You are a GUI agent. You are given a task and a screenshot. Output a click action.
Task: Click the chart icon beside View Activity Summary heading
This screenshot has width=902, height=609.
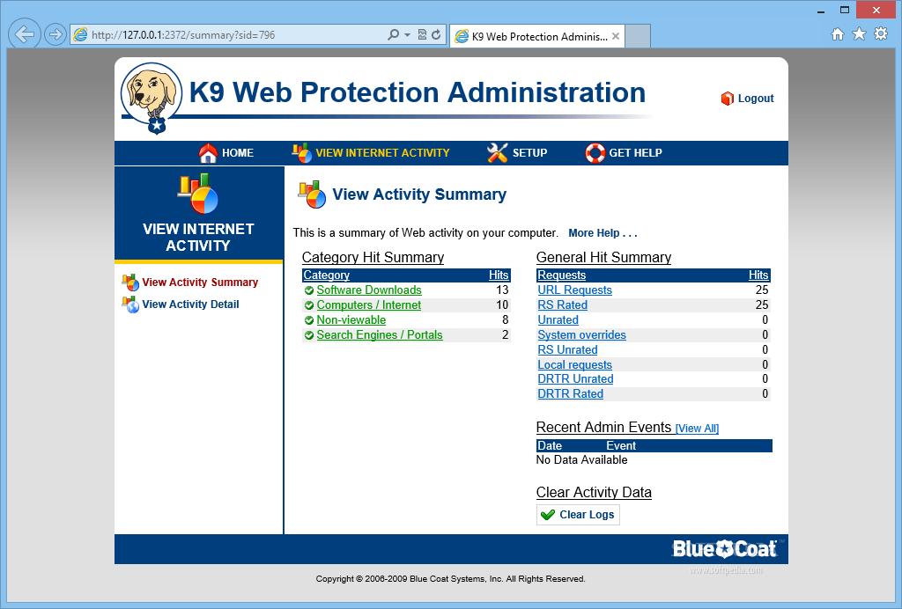(x=312, y=194)
